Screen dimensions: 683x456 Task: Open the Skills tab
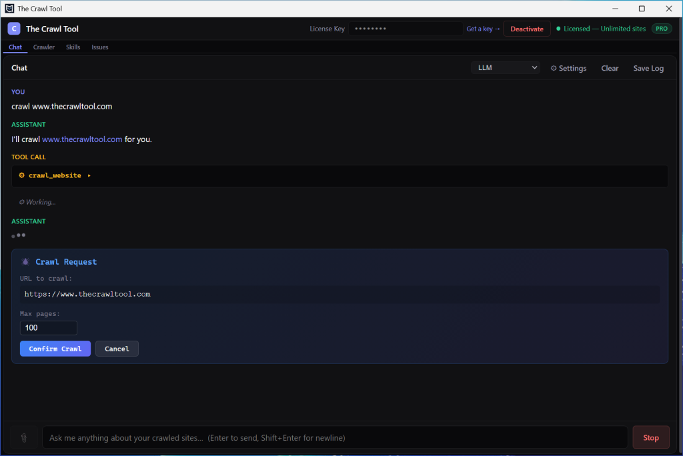[x=73, y=47]
